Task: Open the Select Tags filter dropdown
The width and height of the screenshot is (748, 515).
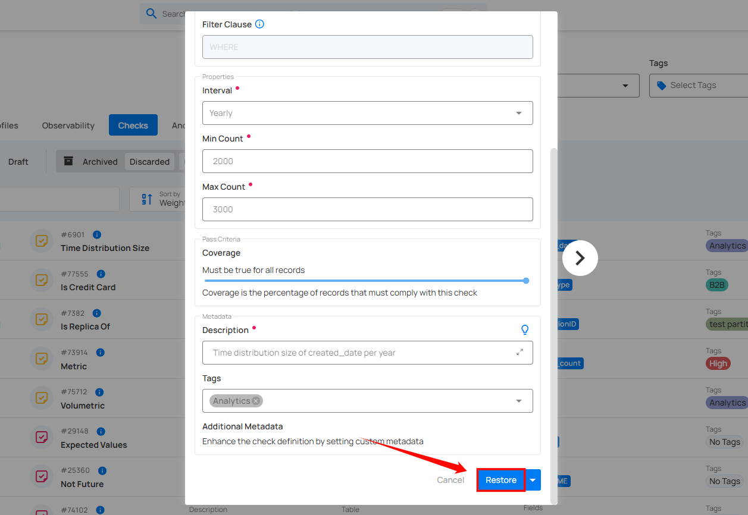Action: pyautogui.click(x=699, y=86)
